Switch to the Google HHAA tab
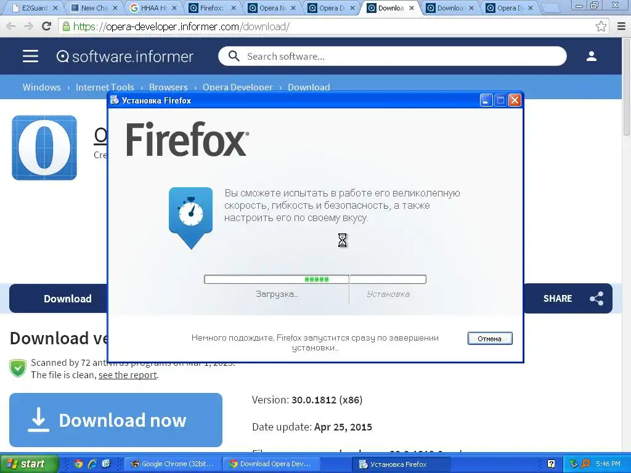 153,7
